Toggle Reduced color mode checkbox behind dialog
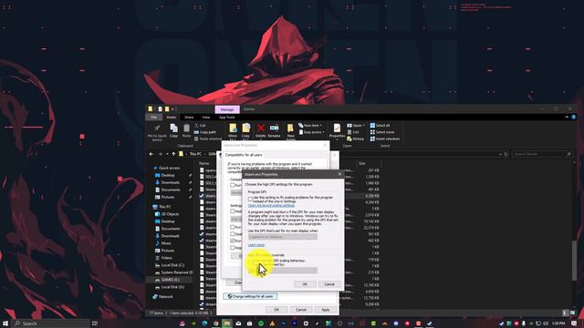The width and height of the screenshot is (584, 328). click(233, 211)
